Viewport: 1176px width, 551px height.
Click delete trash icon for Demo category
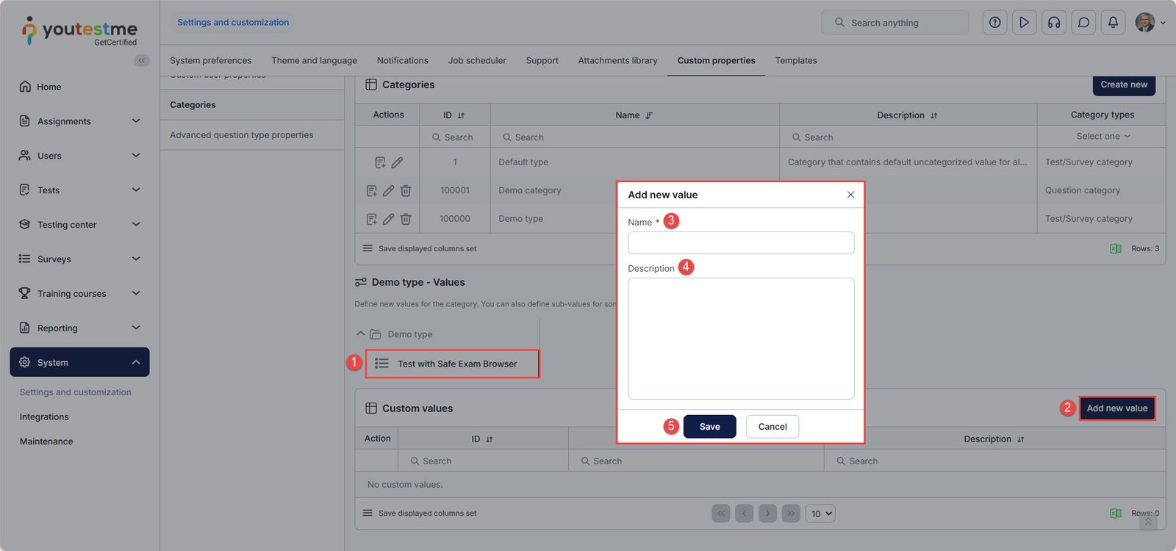(406, 190)
